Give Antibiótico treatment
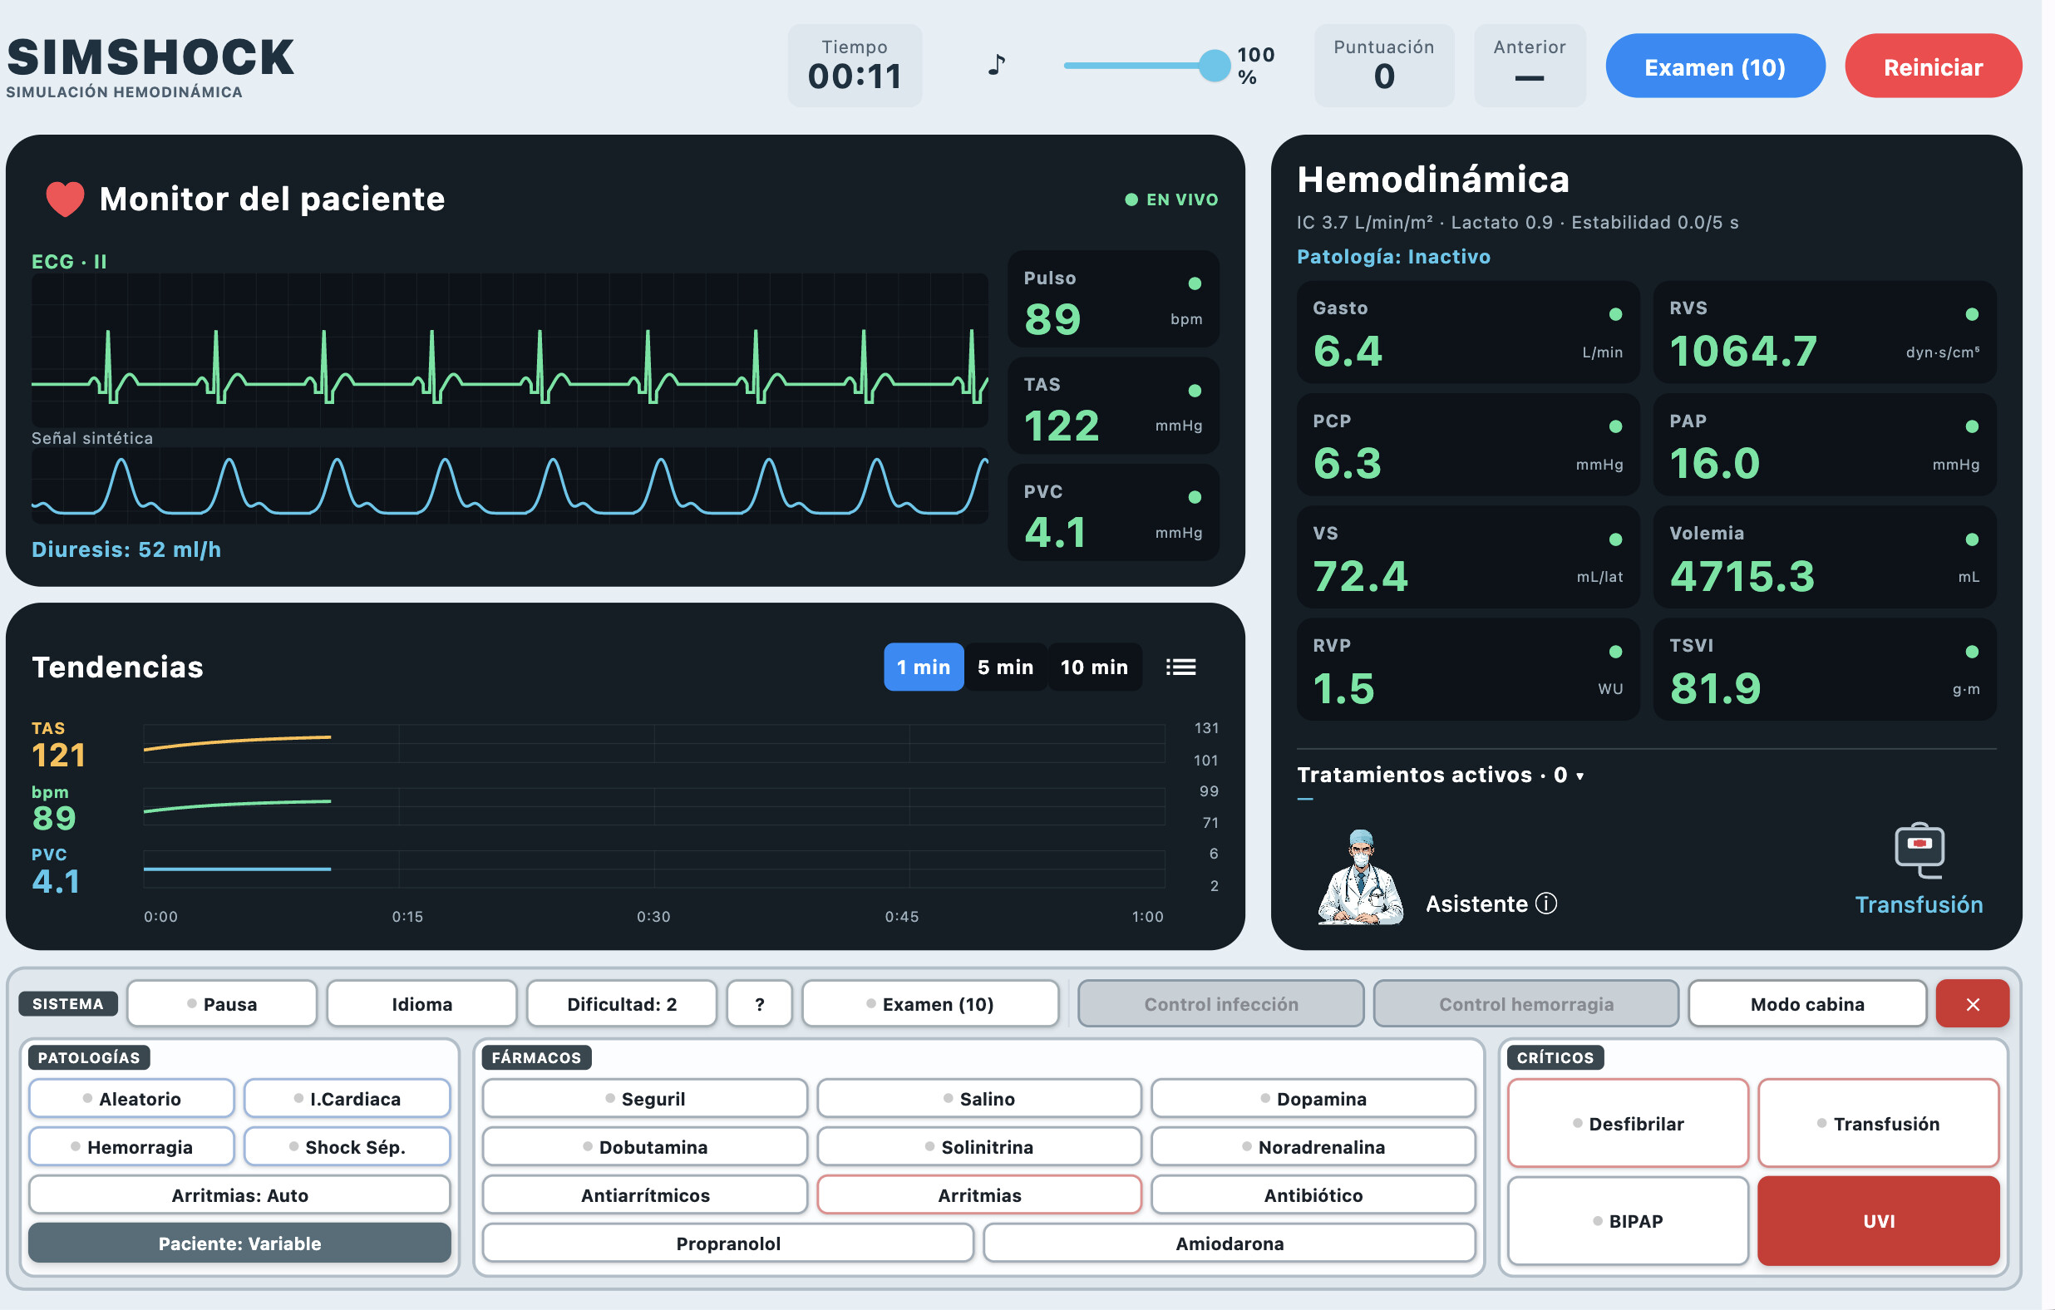Image resolution: width=2055 pixels, height=1310 pixels. pyautogui.click(x=1313, y=1194)
